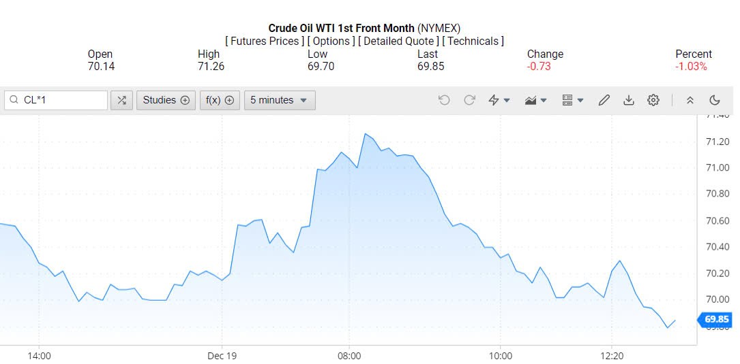Download the chart image
This screenshot has width=740, height=364.
628,101
